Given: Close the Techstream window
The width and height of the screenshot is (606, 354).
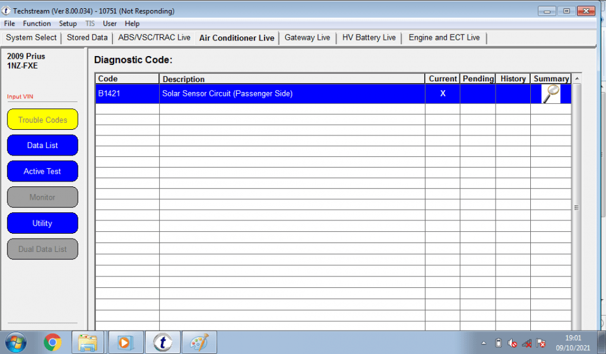Looking at the screenshot, I should coord(586,11).
